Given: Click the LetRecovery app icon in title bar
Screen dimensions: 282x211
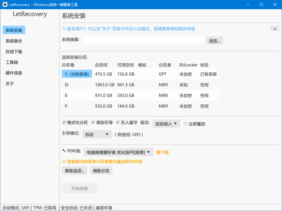Looking at the screenshot, I should 5,4.
